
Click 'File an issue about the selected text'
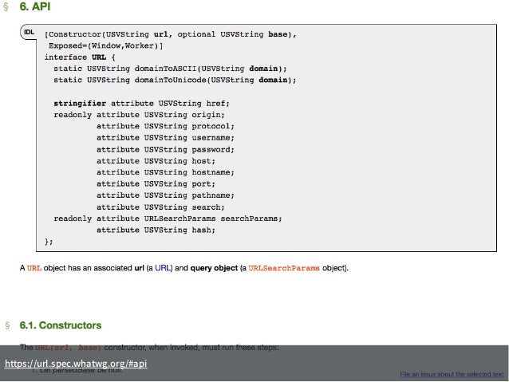[452, 374]
